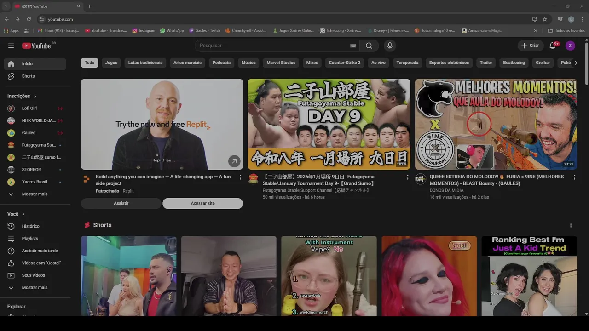Open Futagoyama Stable Support Channel link
This screenshot has width=589, height=331.
pos(316,190)
